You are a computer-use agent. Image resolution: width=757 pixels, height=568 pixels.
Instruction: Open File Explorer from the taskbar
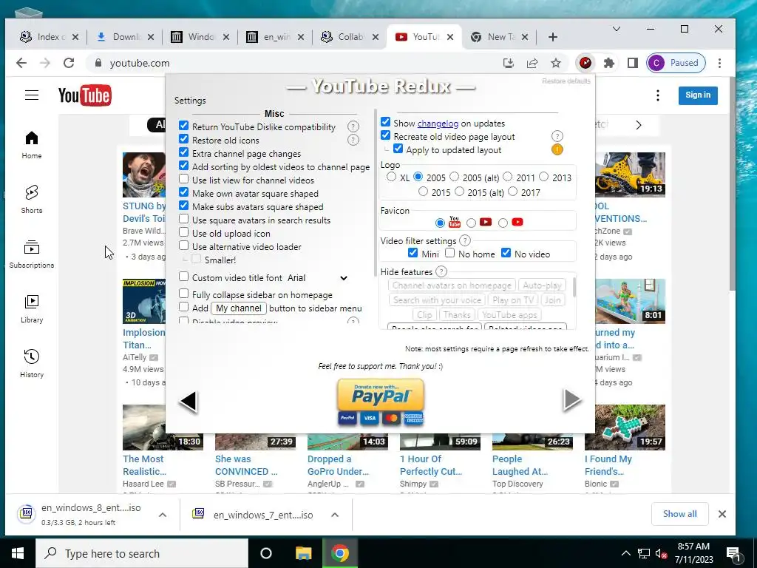pos(304,553)
